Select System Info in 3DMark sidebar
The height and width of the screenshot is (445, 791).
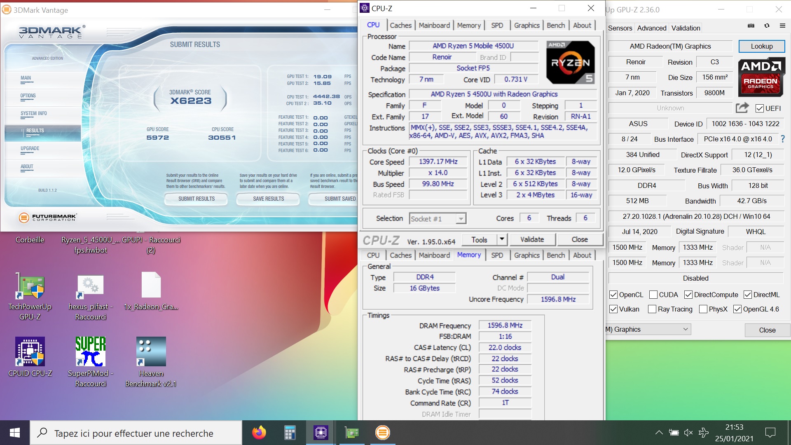coord(34,113)
